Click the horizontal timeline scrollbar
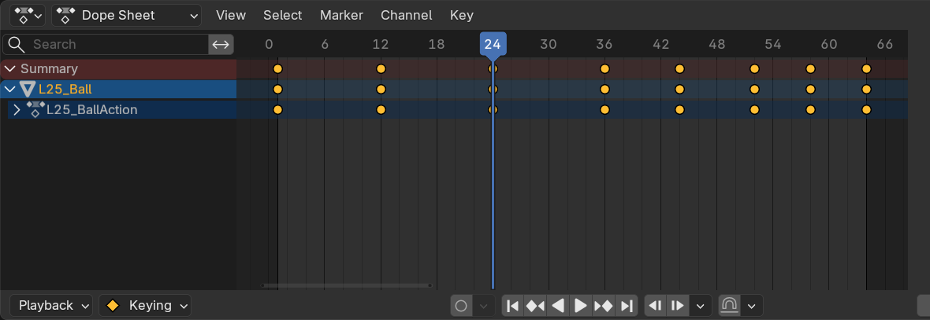Image resolution: width=930 pixels, height=320 pixels. [x=346, y=285]
